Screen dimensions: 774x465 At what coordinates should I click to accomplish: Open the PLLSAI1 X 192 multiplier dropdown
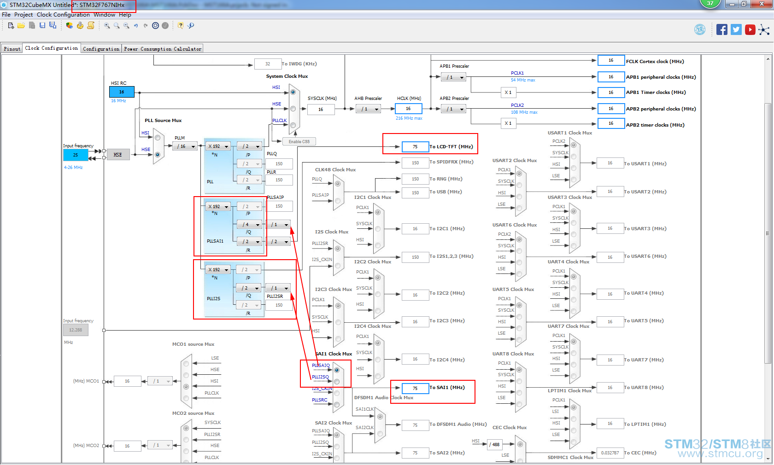coord(218,207)
